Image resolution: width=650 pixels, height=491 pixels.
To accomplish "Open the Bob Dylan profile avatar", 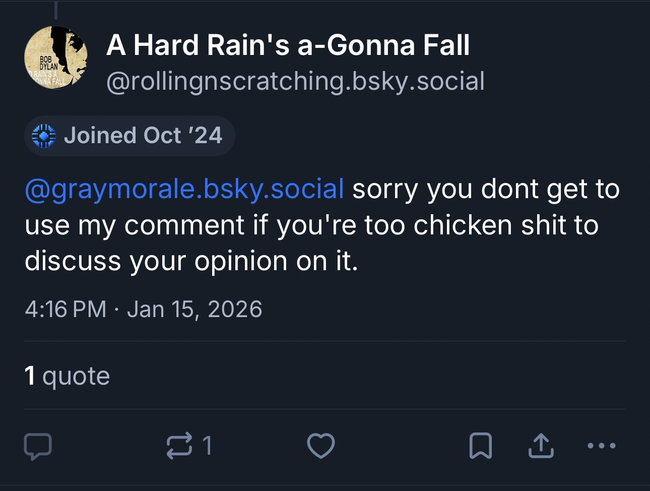I will pyautogui.click(x=55, y=57).
